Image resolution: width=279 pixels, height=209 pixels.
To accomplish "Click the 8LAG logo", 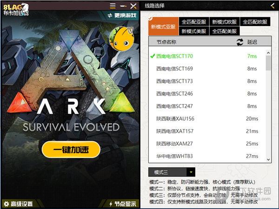I will (x=16, y=9).
